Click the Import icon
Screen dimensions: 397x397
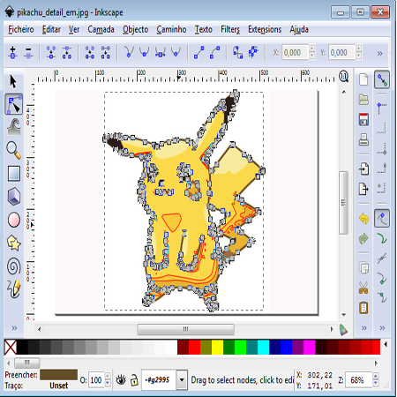[x=363, y=169]
